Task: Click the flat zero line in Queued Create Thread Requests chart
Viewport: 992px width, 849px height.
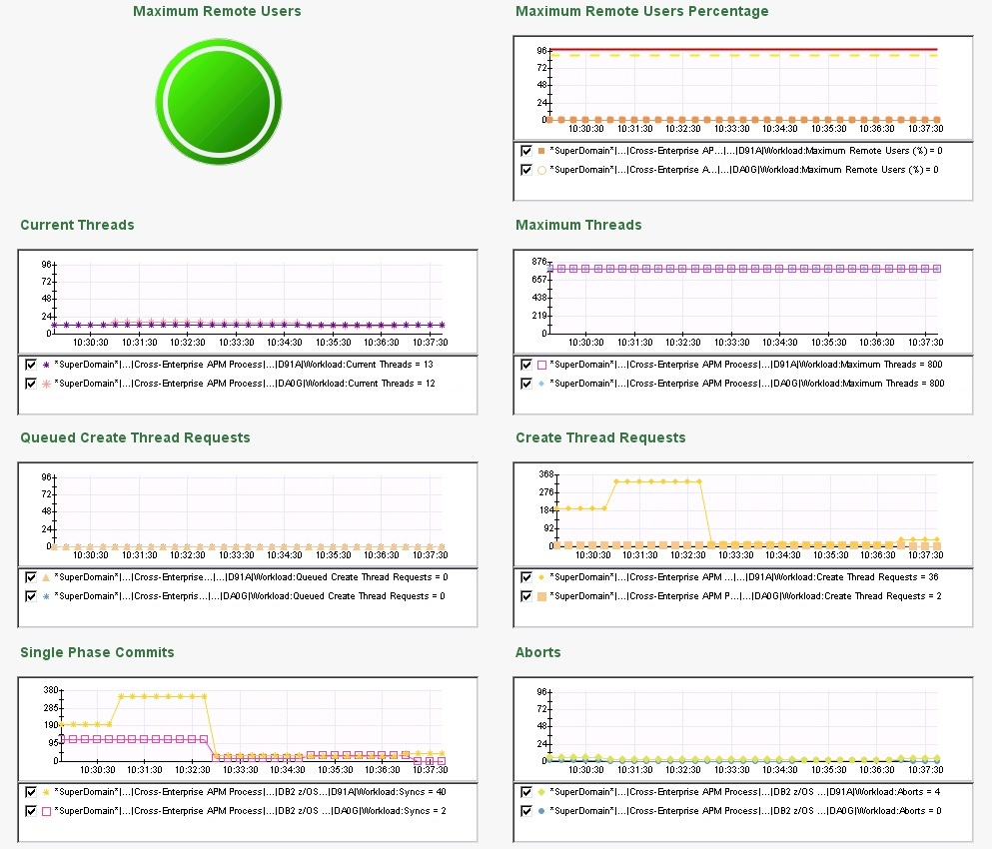Action: (x=248, y=546)
